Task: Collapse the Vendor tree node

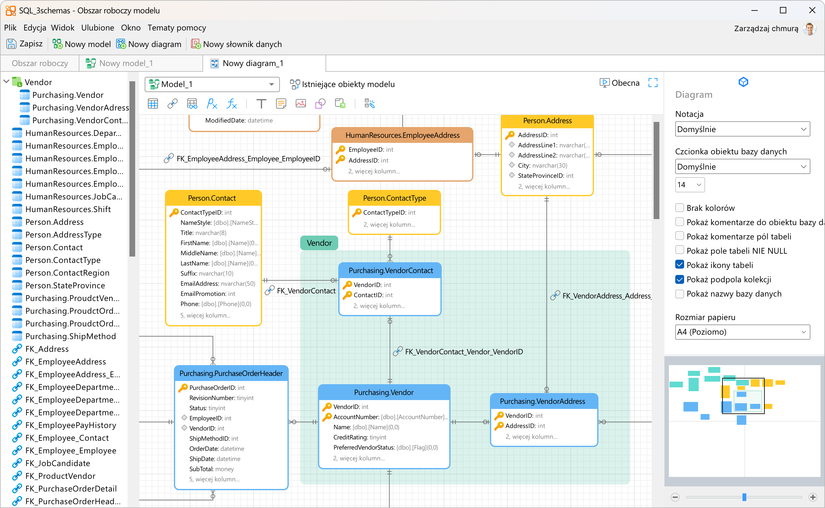Action: (6, 82)
